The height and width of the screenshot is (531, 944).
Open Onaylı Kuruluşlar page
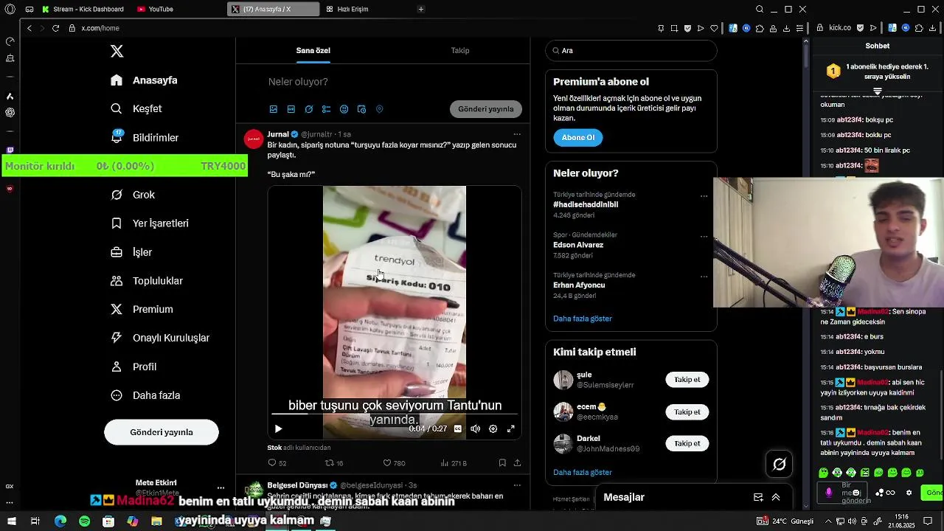[x=160, y=338]
